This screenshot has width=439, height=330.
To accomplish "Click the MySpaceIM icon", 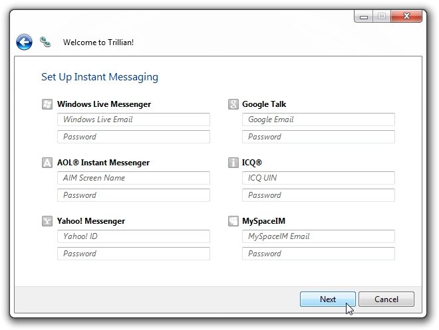I will click(233, 221).
